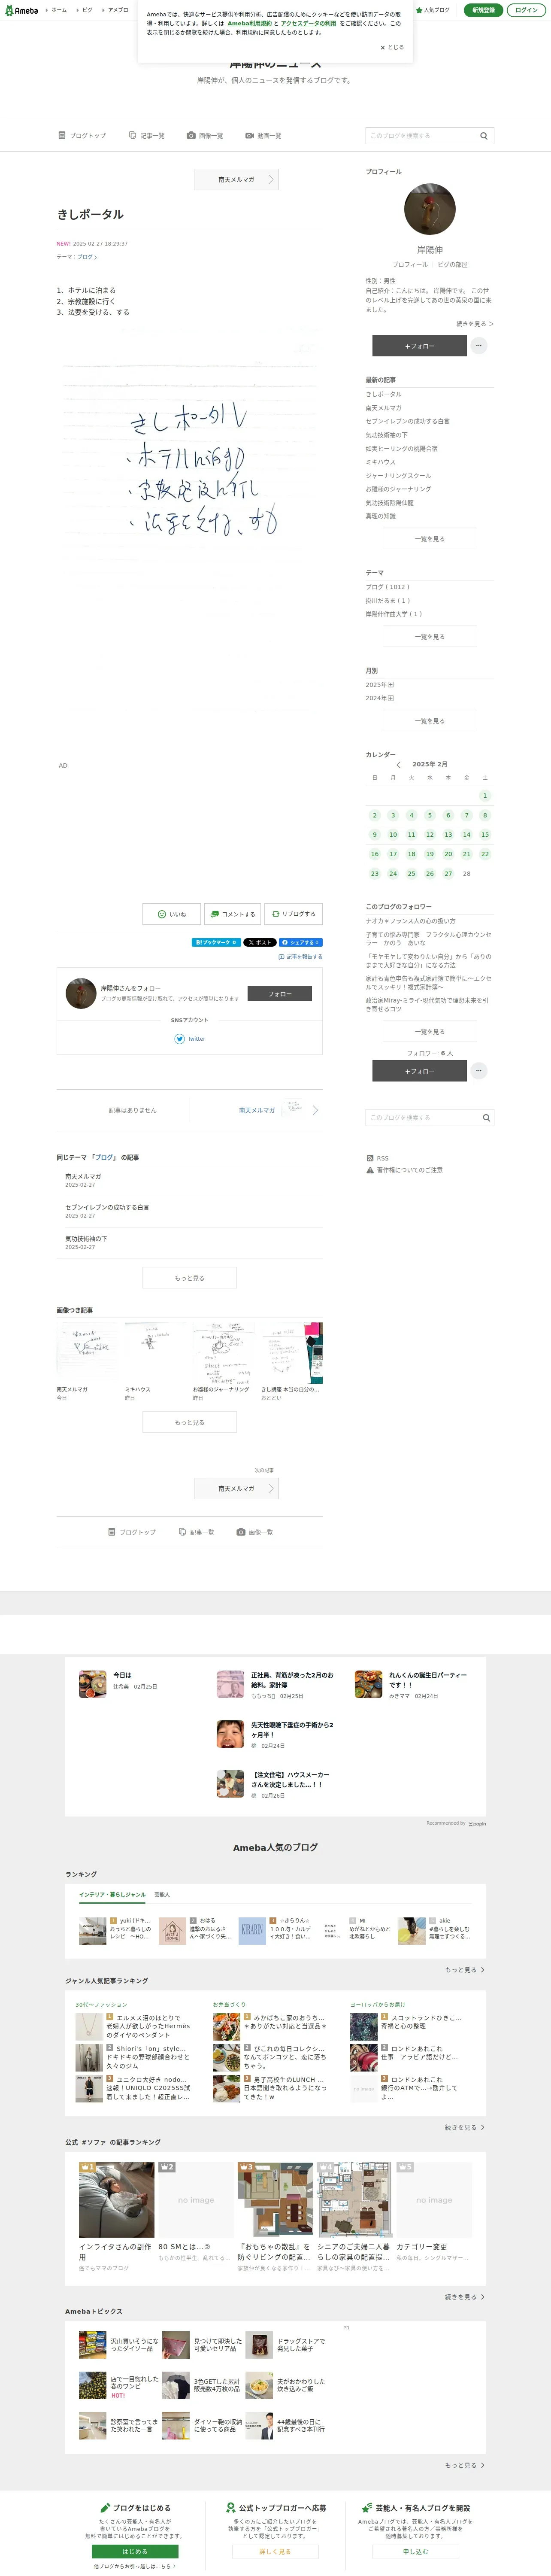551x2576 pixels.
Task: Open the 動画一覧 tab in the top navigation
Action: pos(263,135)
